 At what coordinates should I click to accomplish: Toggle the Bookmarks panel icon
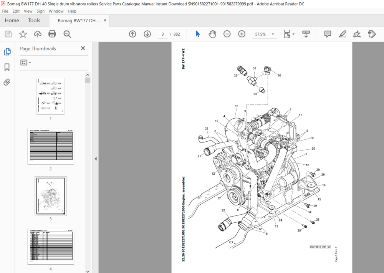(x=7, y=67)
